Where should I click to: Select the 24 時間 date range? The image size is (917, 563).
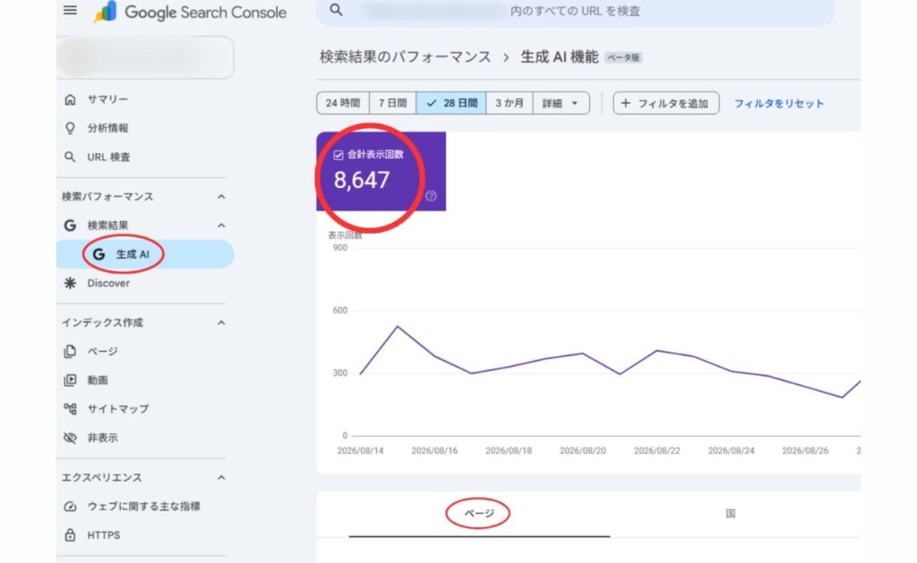coord(343,103)
